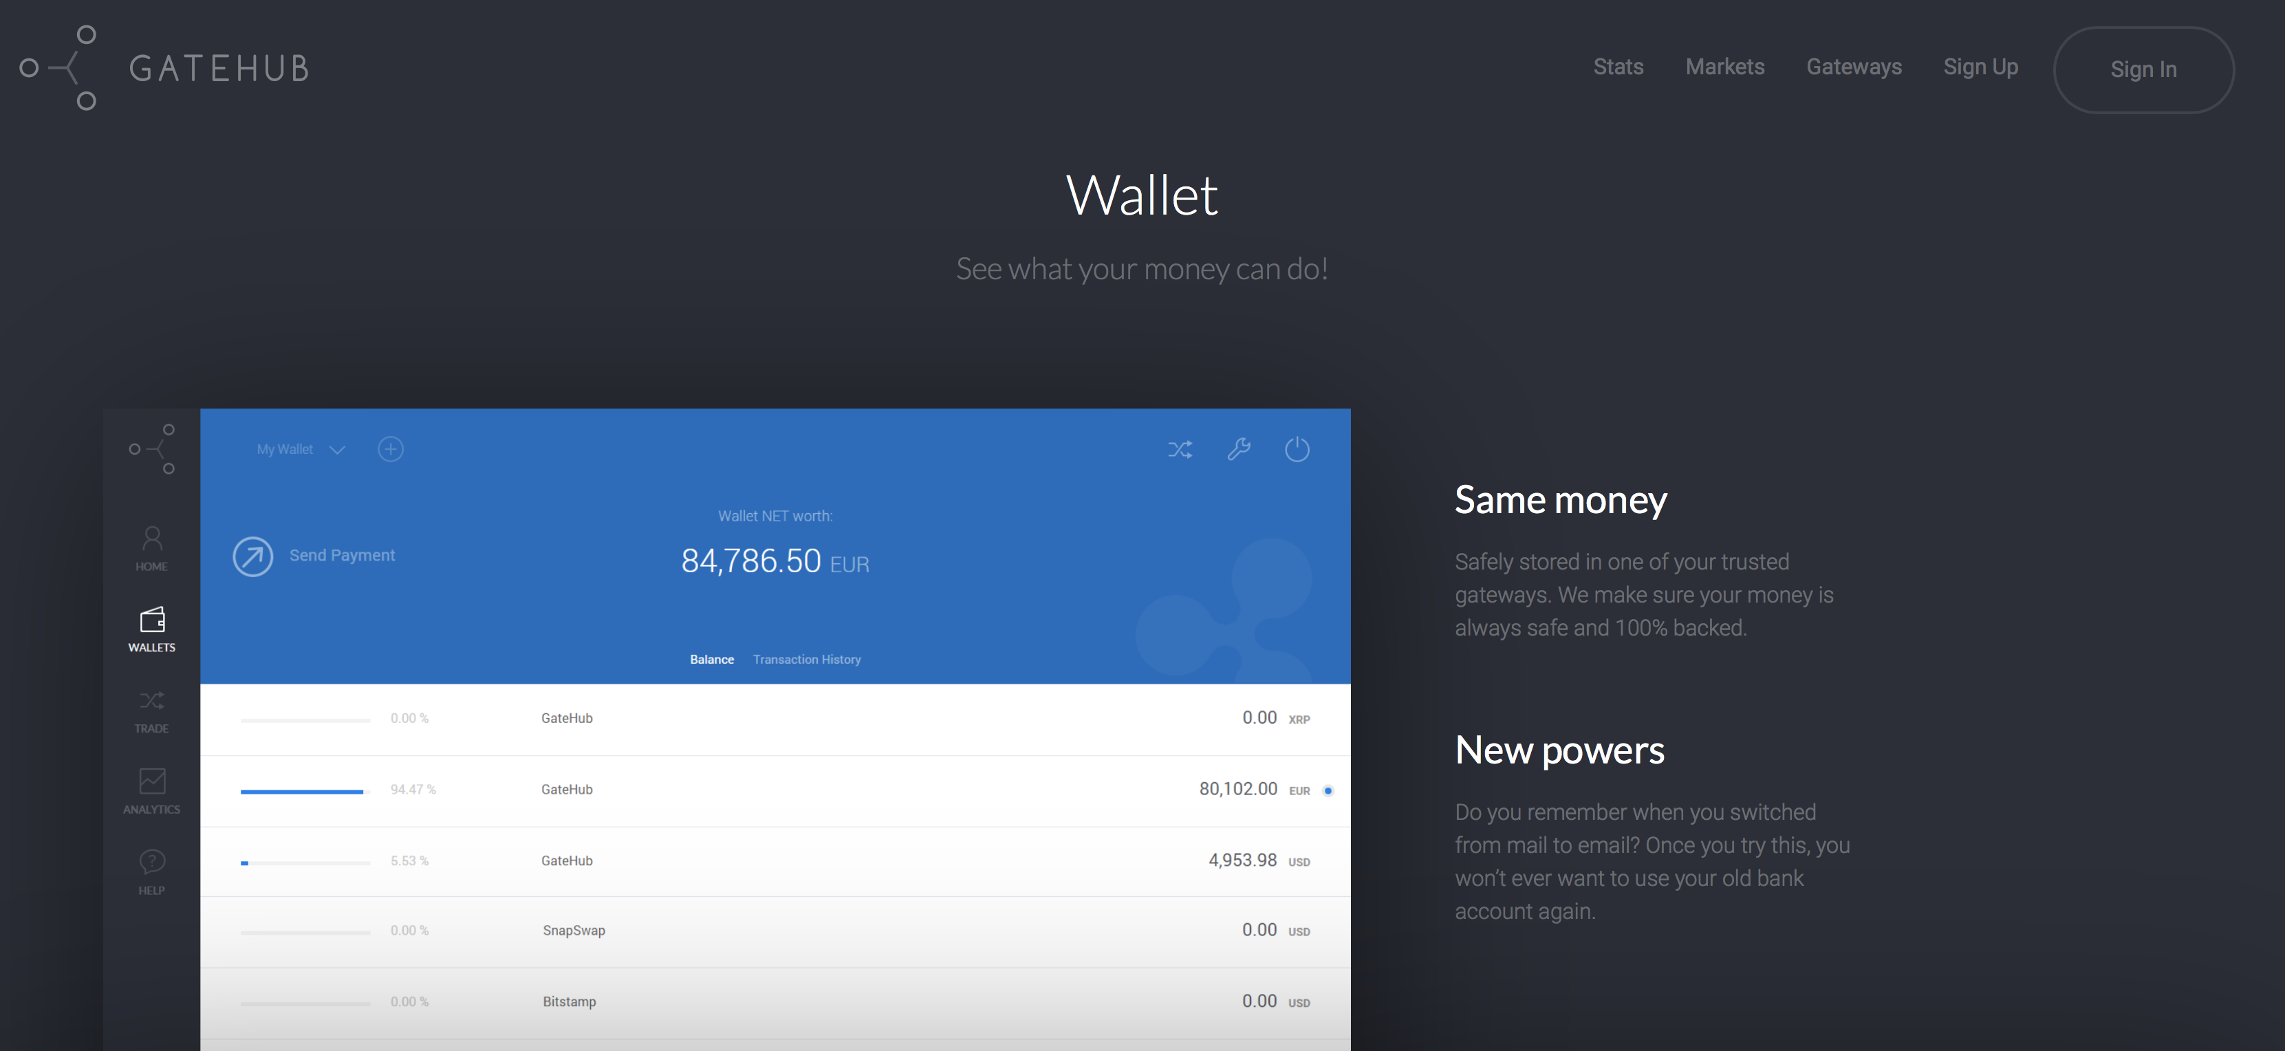Select the Balance tab
Image resolution: width=2285 pixels, height=1051 pixels.
click(x=710, y=660)
